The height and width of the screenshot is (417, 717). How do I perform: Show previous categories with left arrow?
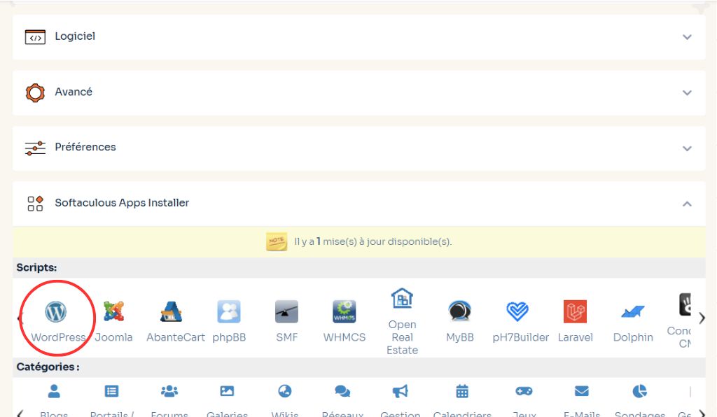tap(20, 414)
